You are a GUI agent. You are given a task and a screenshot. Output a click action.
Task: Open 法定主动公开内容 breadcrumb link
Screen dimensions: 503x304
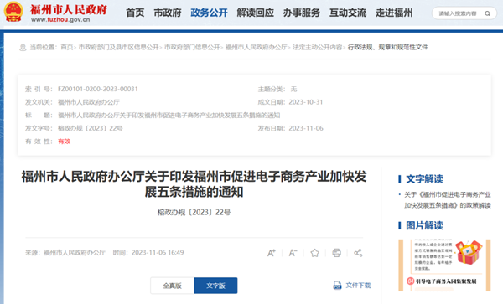pyautogui.click(x=317, y=47)
